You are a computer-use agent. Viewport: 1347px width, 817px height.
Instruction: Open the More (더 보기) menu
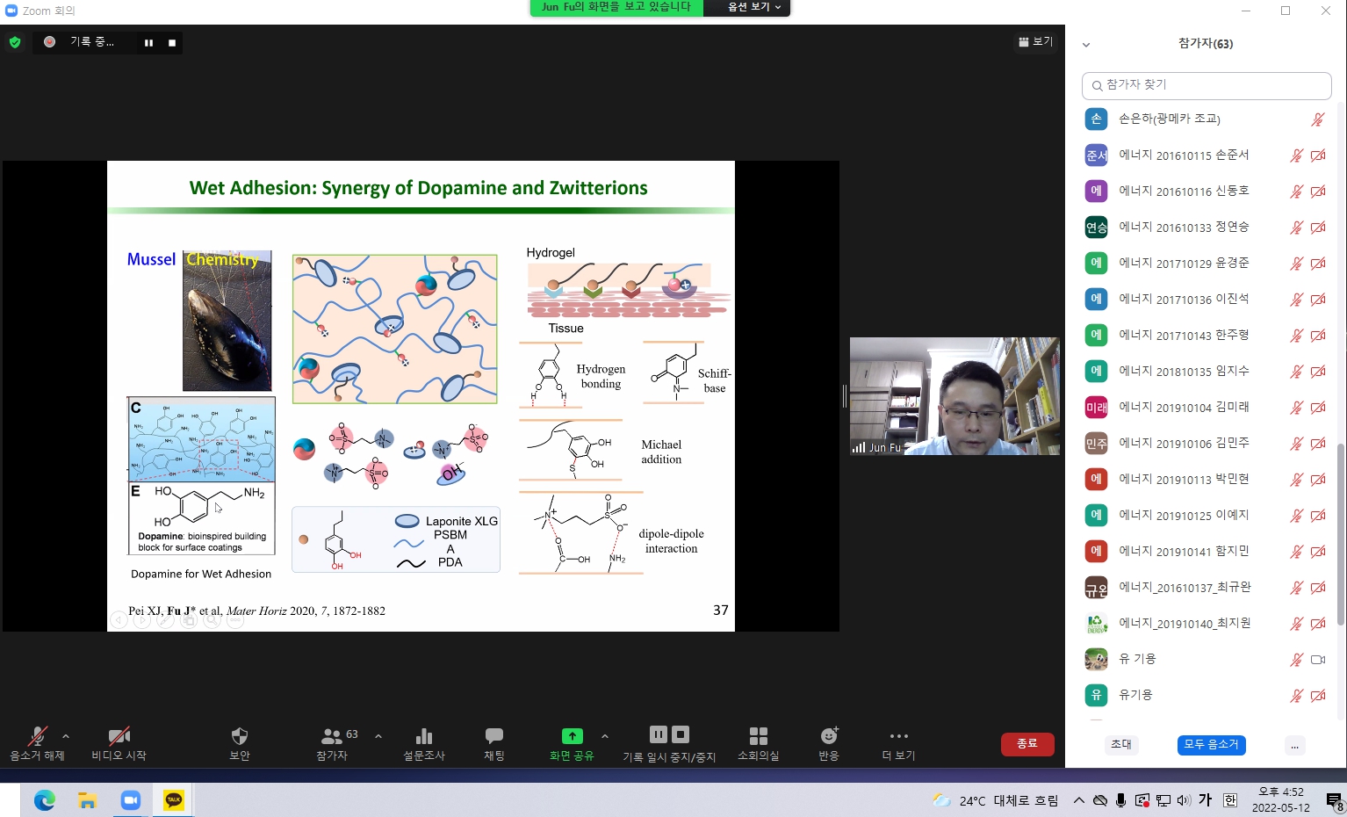898,736
